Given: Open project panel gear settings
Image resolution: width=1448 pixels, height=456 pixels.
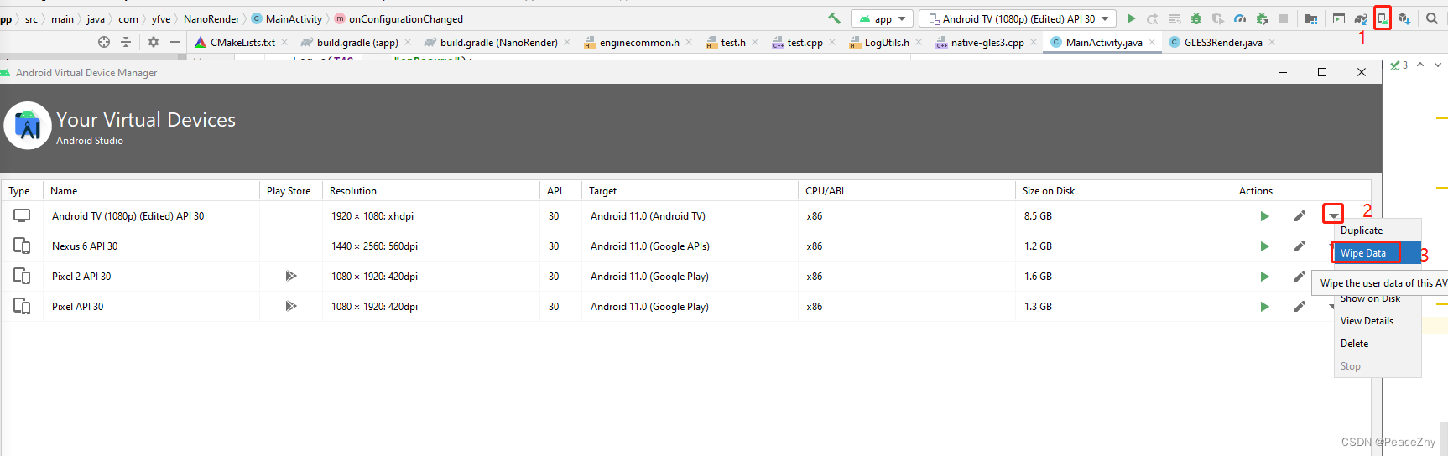Looking at the screenshot, I should 154,42.
